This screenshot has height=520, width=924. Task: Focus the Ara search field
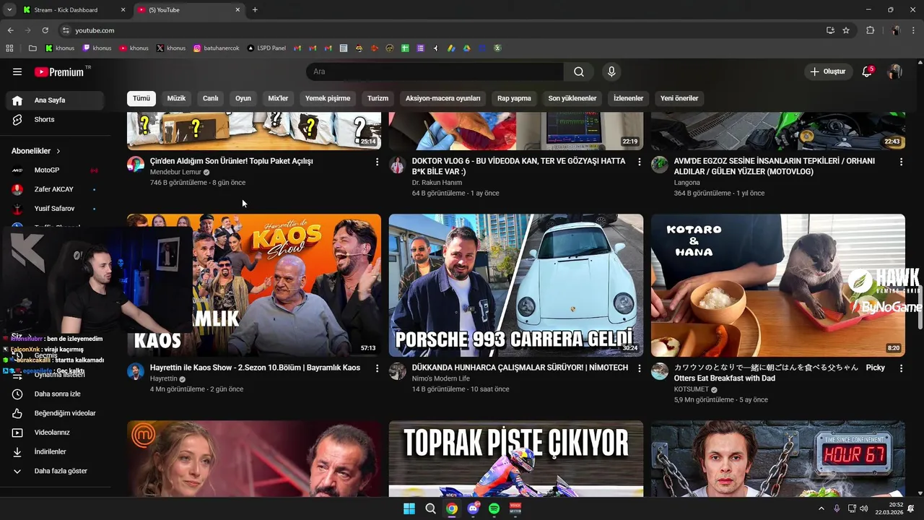[x=435, y=71]
